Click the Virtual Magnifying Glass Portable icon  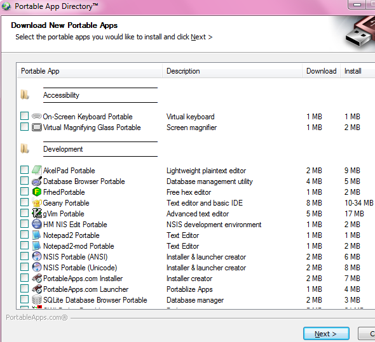coord(37,128)
